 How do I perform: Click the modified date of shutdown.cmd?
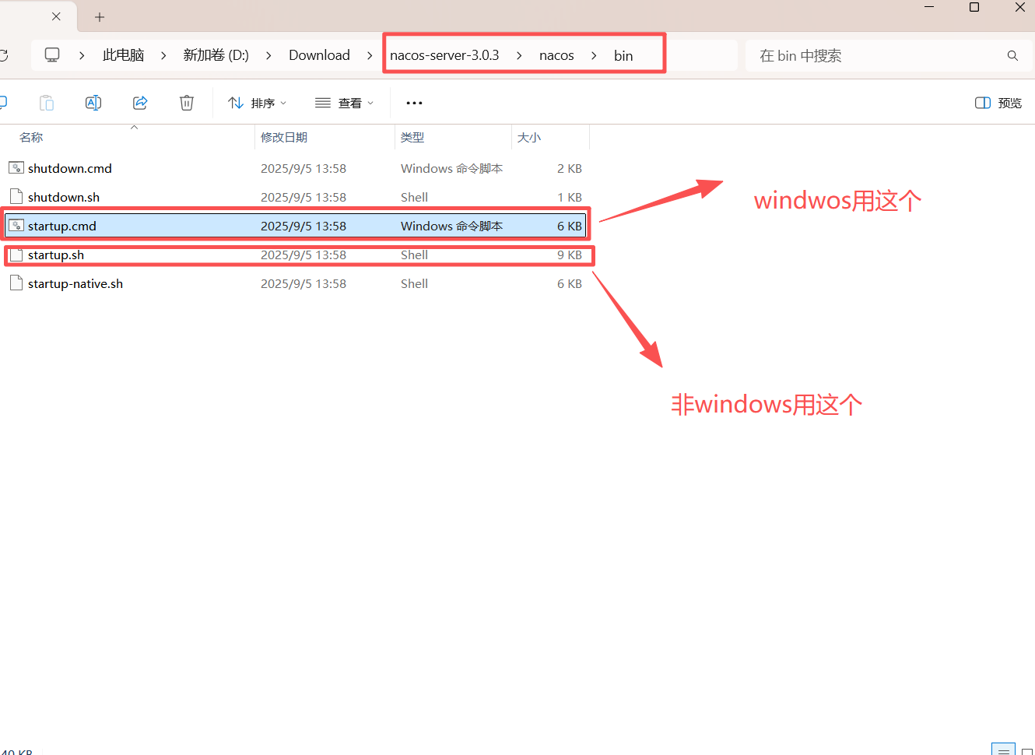click(303, 168)
